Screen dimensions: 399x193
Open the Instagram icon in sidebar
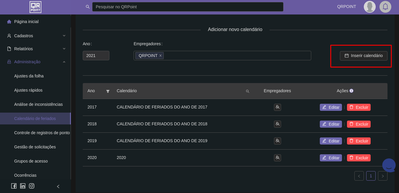(x=32, y=186)
